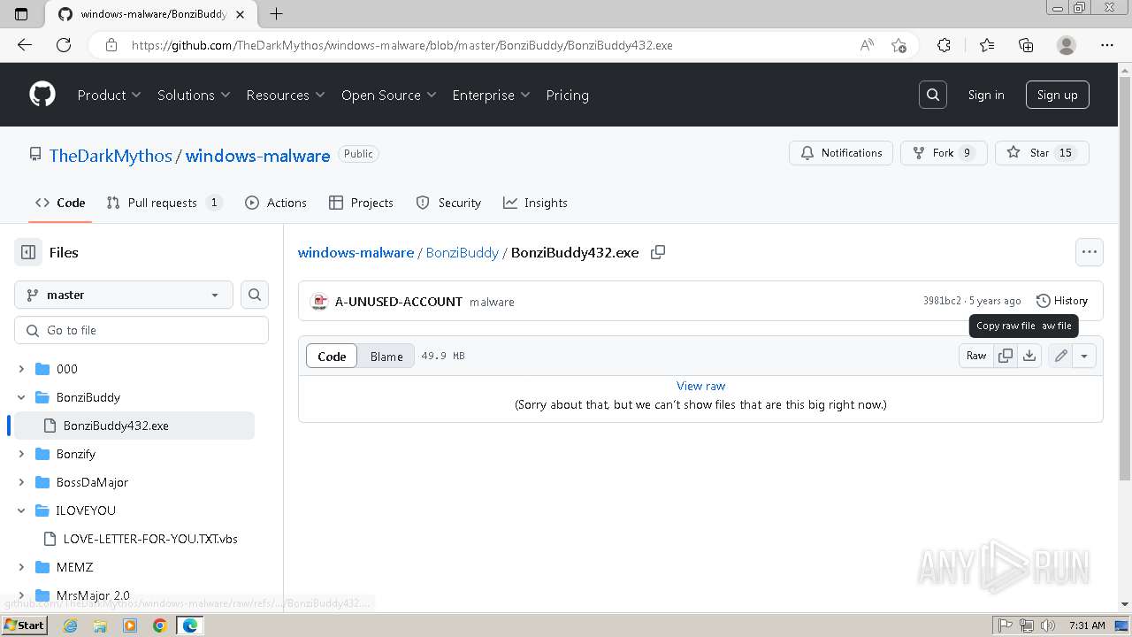The height and width of the screenshot is (637, 1132).
Task: Click the search files magnifier icon
Action: [255, 295]
